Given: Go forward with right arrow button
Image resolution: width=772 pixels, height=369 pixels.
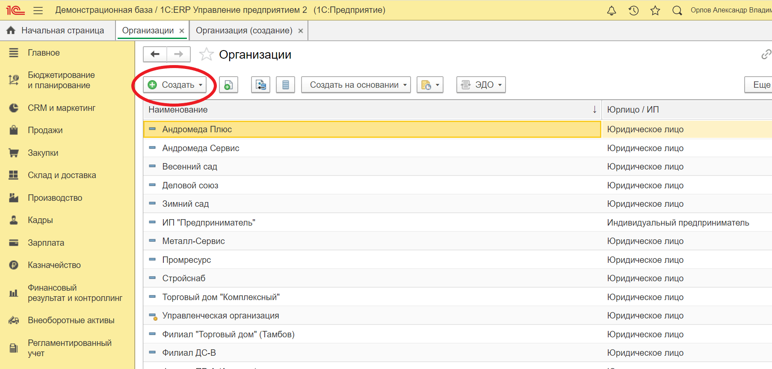Looking at the screenshot, I should 178,54.
